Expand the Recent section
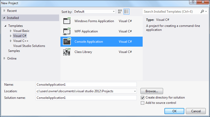This screenshot has width=210, height=117. (x=5, y=11)
